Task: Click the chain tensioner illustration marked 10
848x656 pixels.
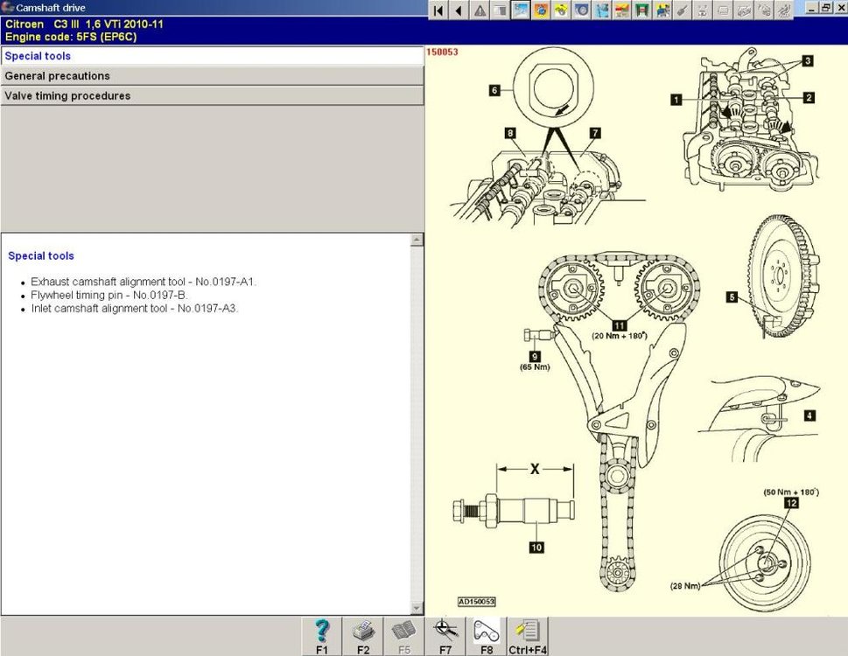Action: point(514,511)
